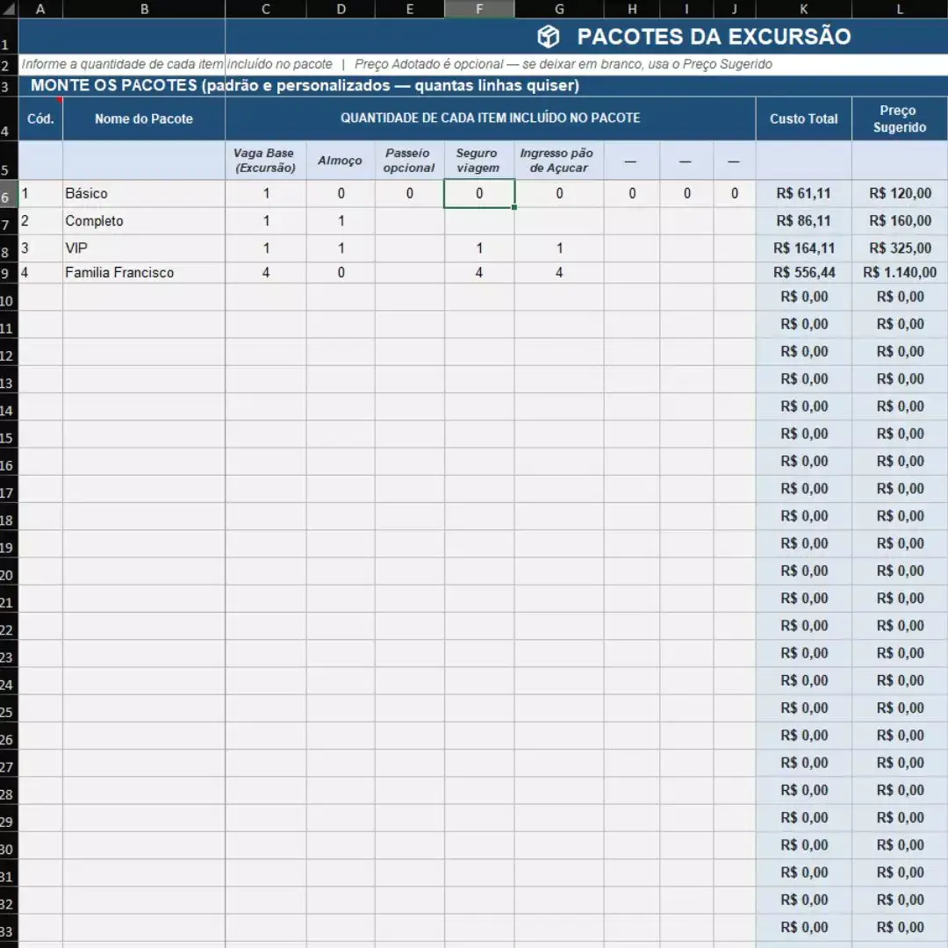Screen dimensions: 948x948
Task: Click the Nome do Pacote header
Action: coord(144,118)
